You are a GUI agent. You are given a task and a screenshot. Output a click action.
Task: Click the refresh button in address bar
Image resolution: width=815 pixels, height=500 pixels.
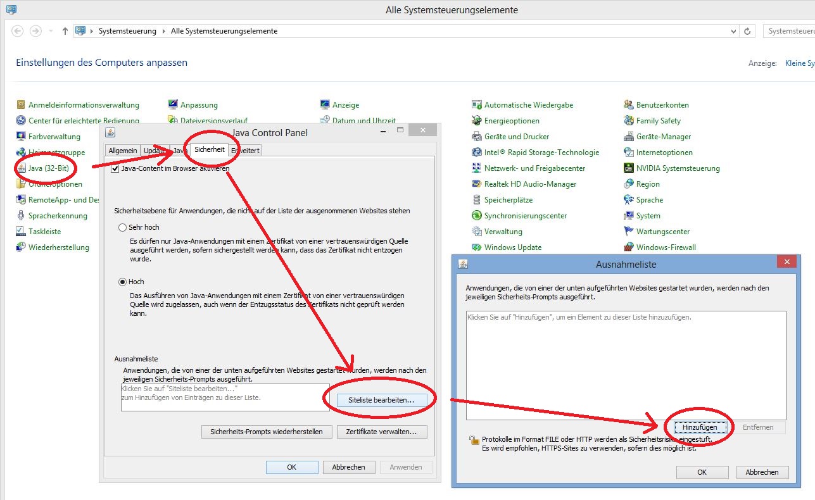748,31
